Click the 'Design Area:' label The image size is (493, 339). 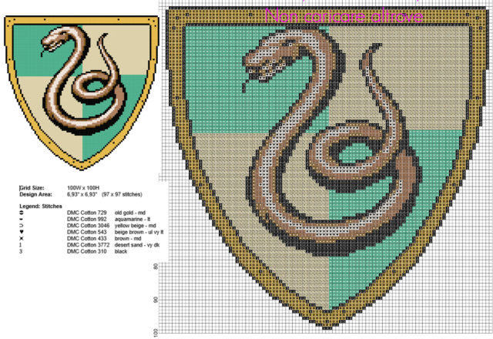tap(35, 194)
